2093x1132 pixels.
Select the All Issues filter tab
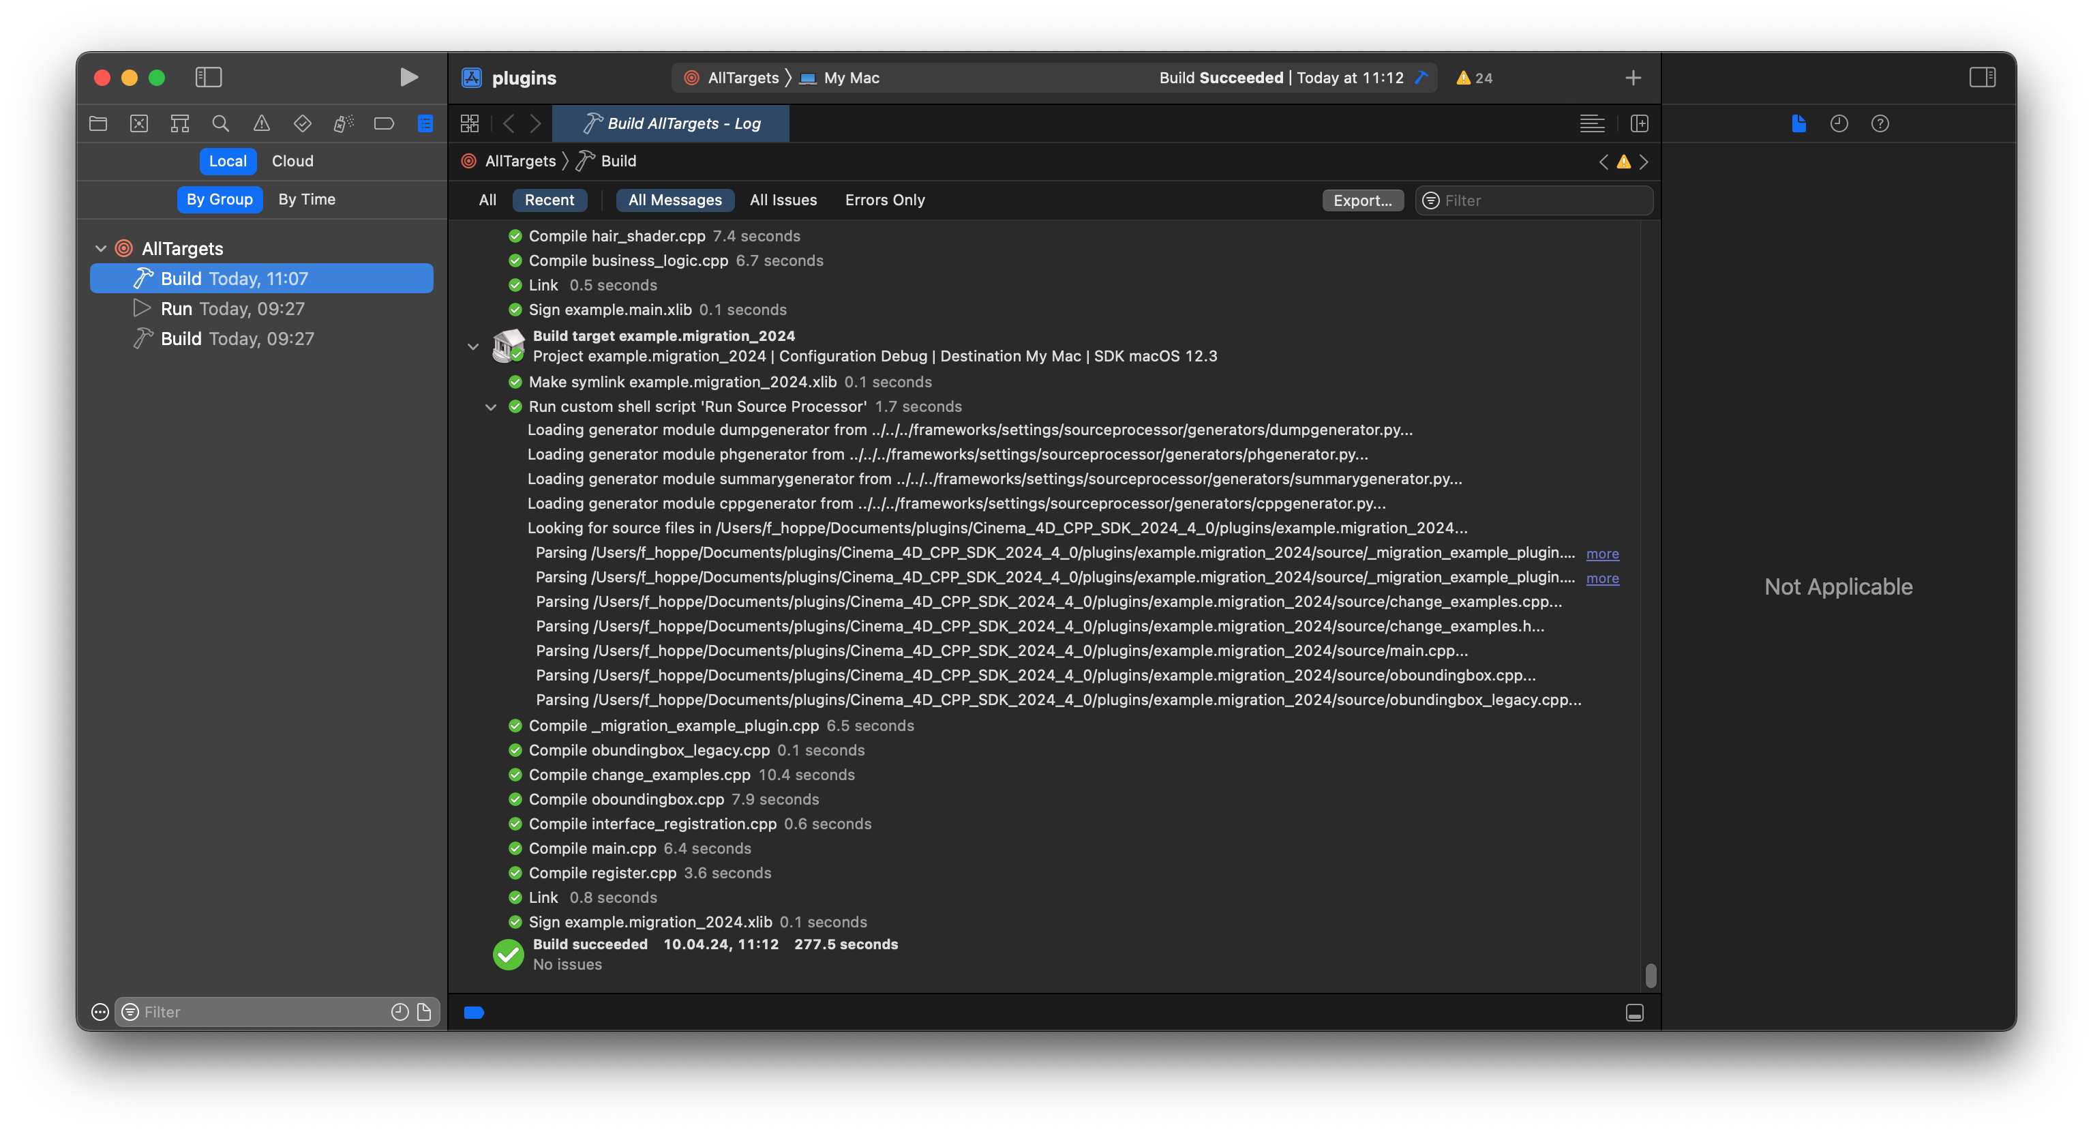[x=783, y=200]
